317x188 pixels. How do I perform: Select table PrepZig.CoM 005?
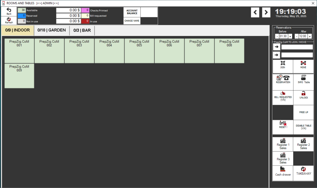pos(139,51)
